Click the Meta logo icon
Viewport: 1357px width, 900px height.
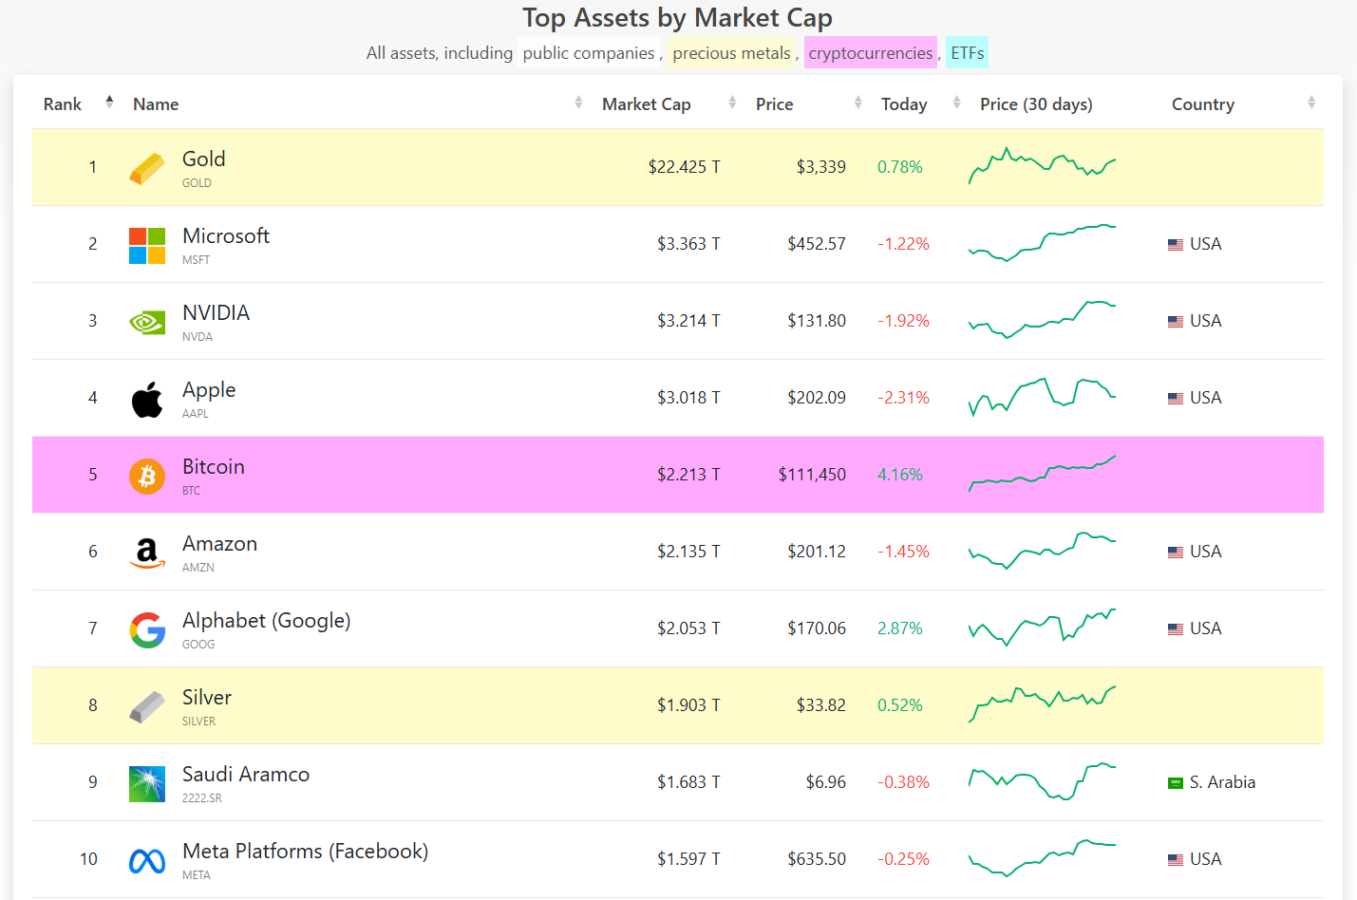click(147, 861)
